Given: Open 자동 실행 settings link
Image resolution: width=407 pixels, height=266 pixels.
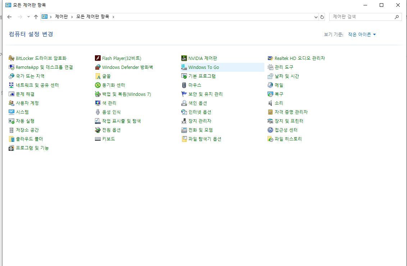Looking at the screenshot, I should pos(25,121).
